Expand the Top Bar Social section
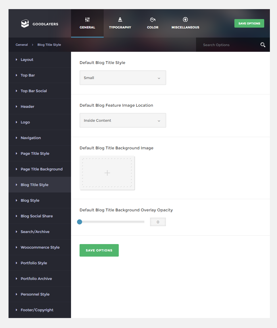This screenshot has width=277, height=328. 40,91
